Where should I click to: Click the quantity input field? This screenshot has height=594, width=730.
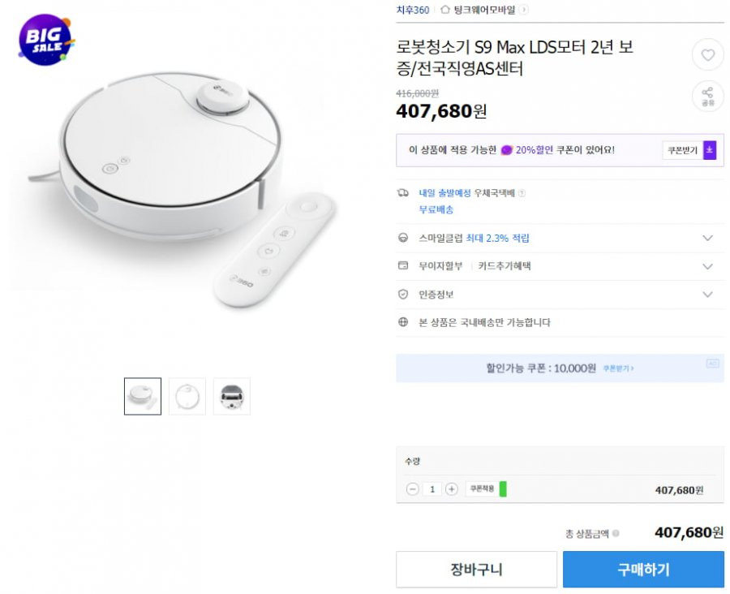[432, 489]
